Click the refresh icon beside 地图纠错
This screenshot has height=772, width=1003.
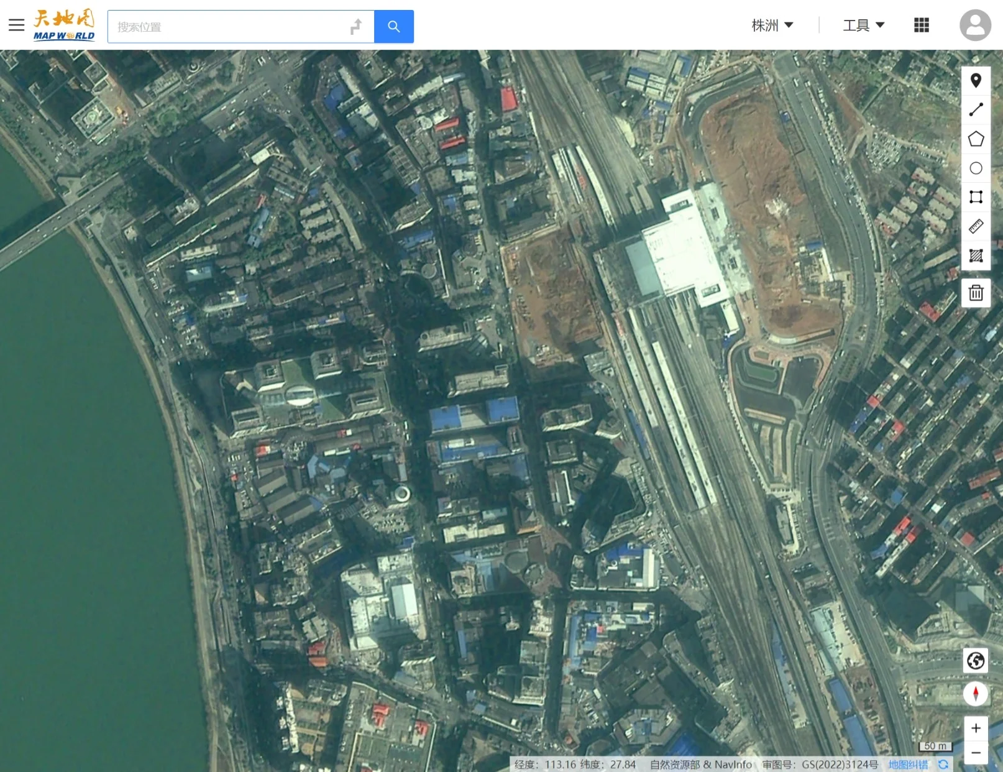pyautogui.click(x=943, y=765)
